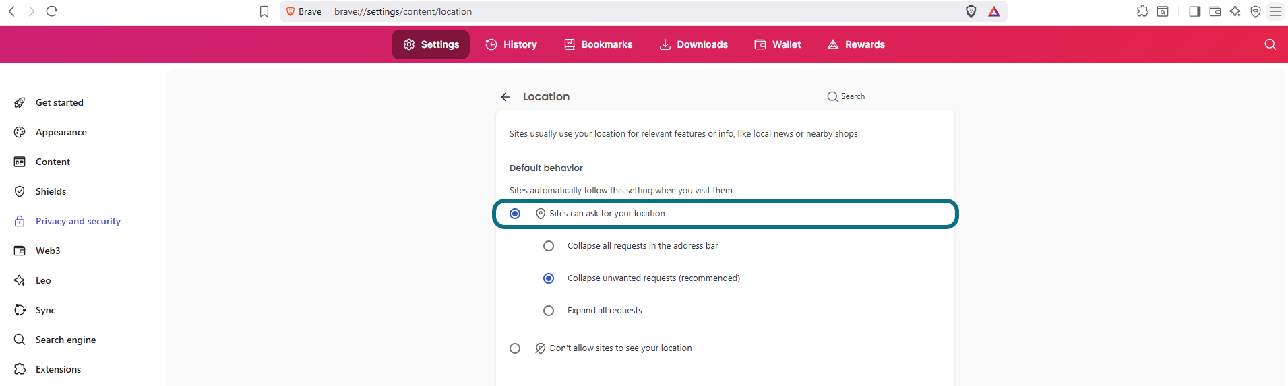Open the Wallet icon in browser toolbar
Image resolution: width=1288 pixels, height=386 pixels.
coord(1215,11)
